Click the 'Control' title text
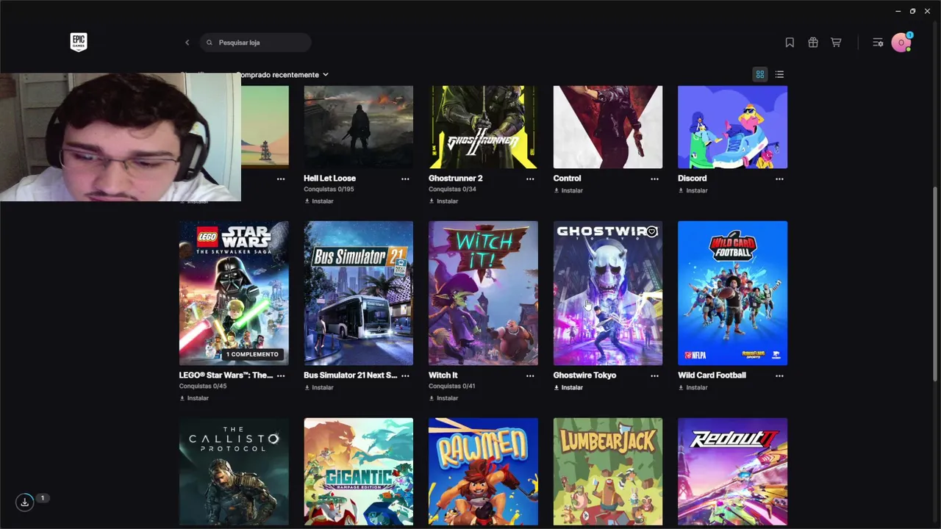This screenshot has height=529, width=941. [568, 179]
